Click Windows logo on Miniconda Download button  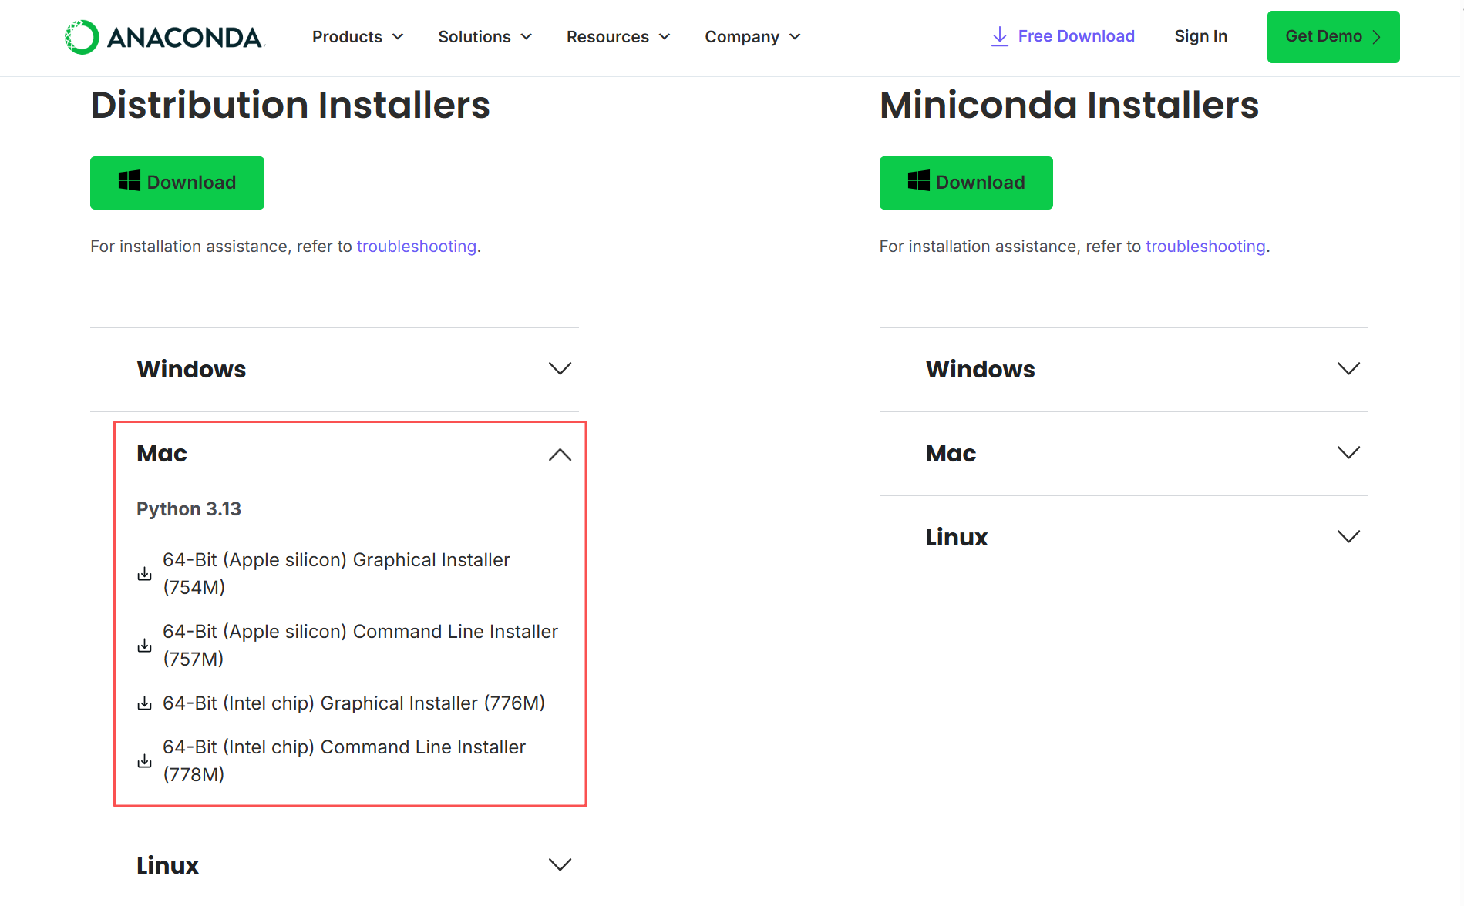pyautogui.click(x=919, y=181)
